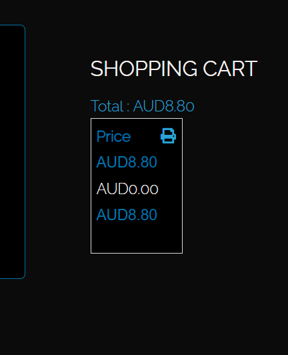The width and height of the screenshot is (288, 355).
Task: Click the Total : AUD8.80 line
Action: 142,105
